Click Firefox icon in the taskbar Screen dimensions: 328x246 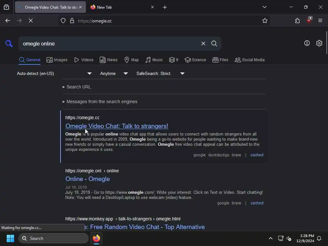pyautogui.click(x=96, y=238)
